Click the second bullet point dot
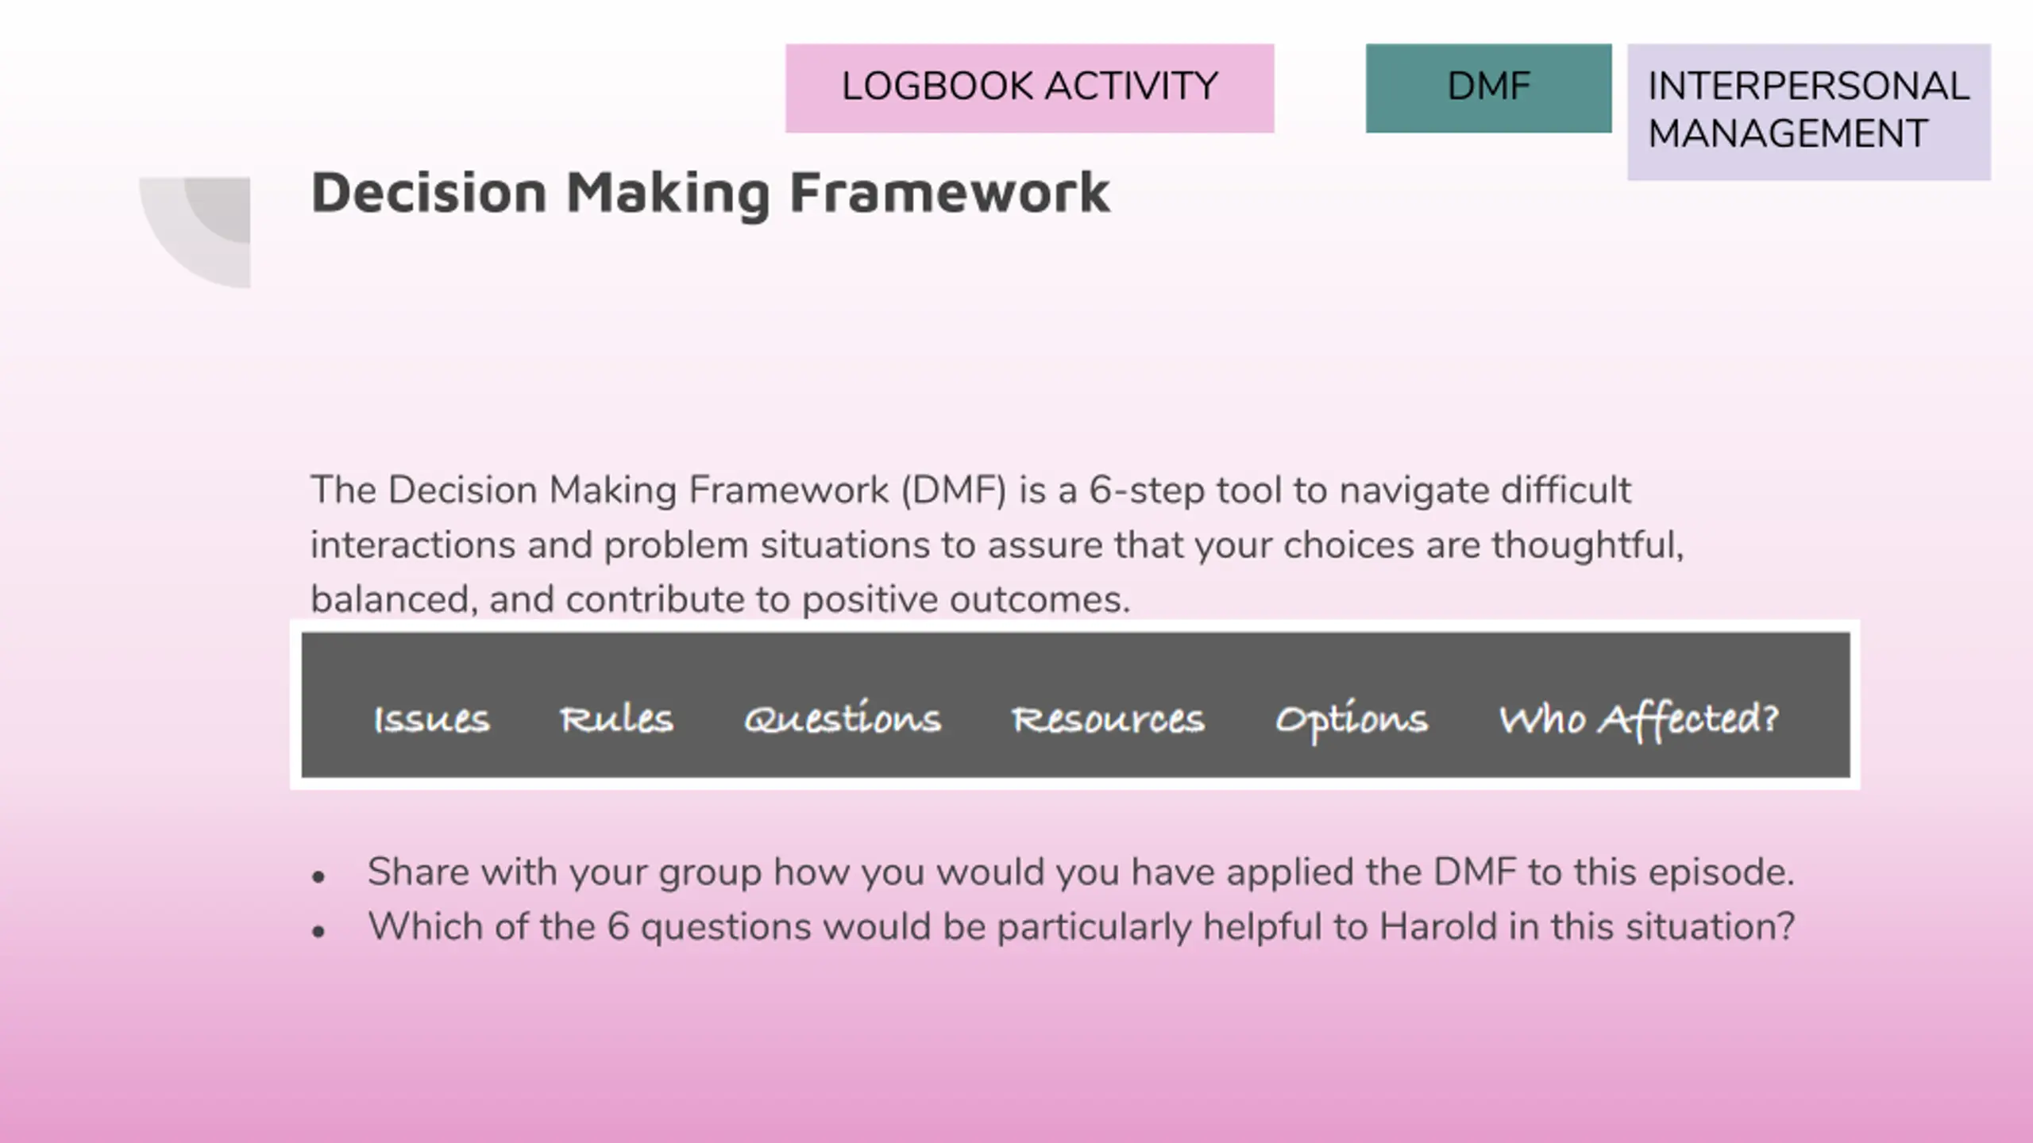This screenshot has width=2033, height=1143. coord(318,931)
